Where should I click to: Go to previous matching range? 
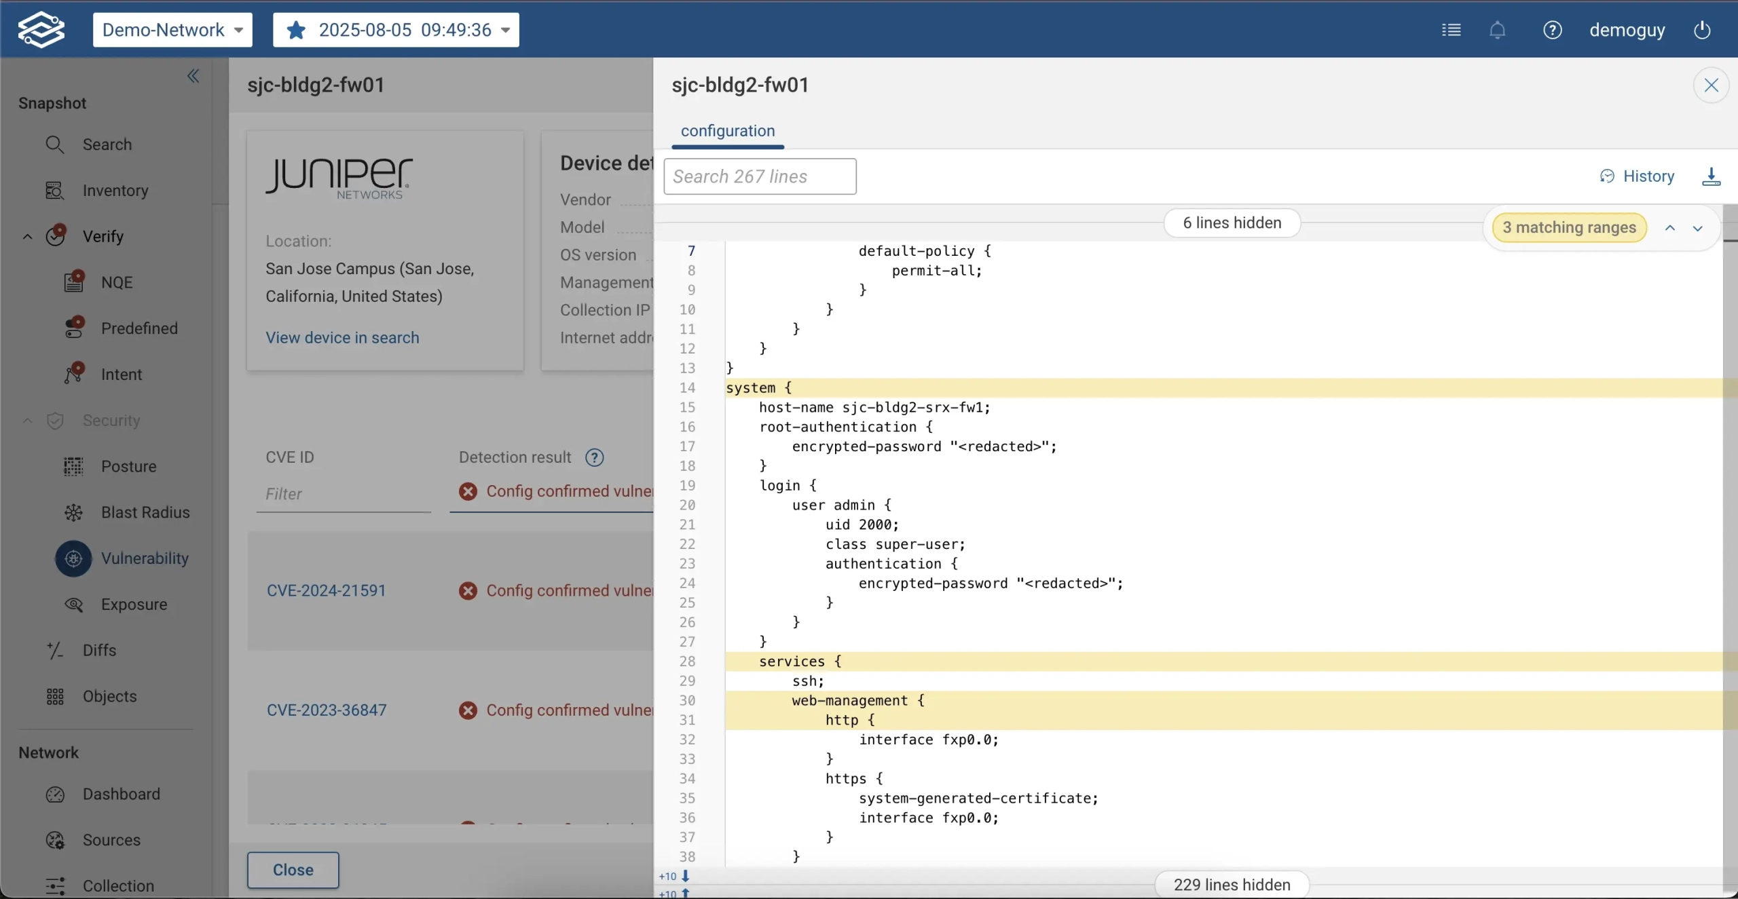coord(1670,228)
